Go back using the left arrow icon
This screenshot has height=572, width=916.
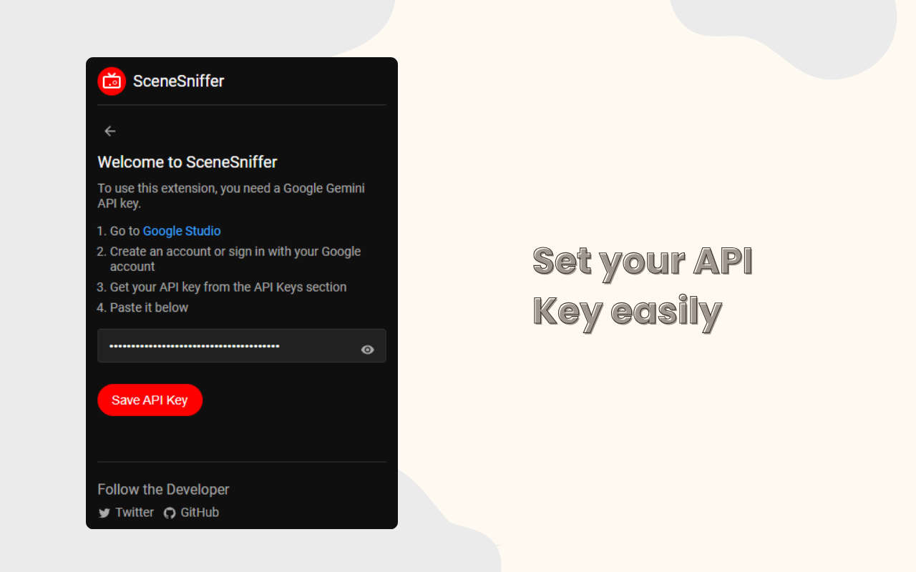point(109,131)
